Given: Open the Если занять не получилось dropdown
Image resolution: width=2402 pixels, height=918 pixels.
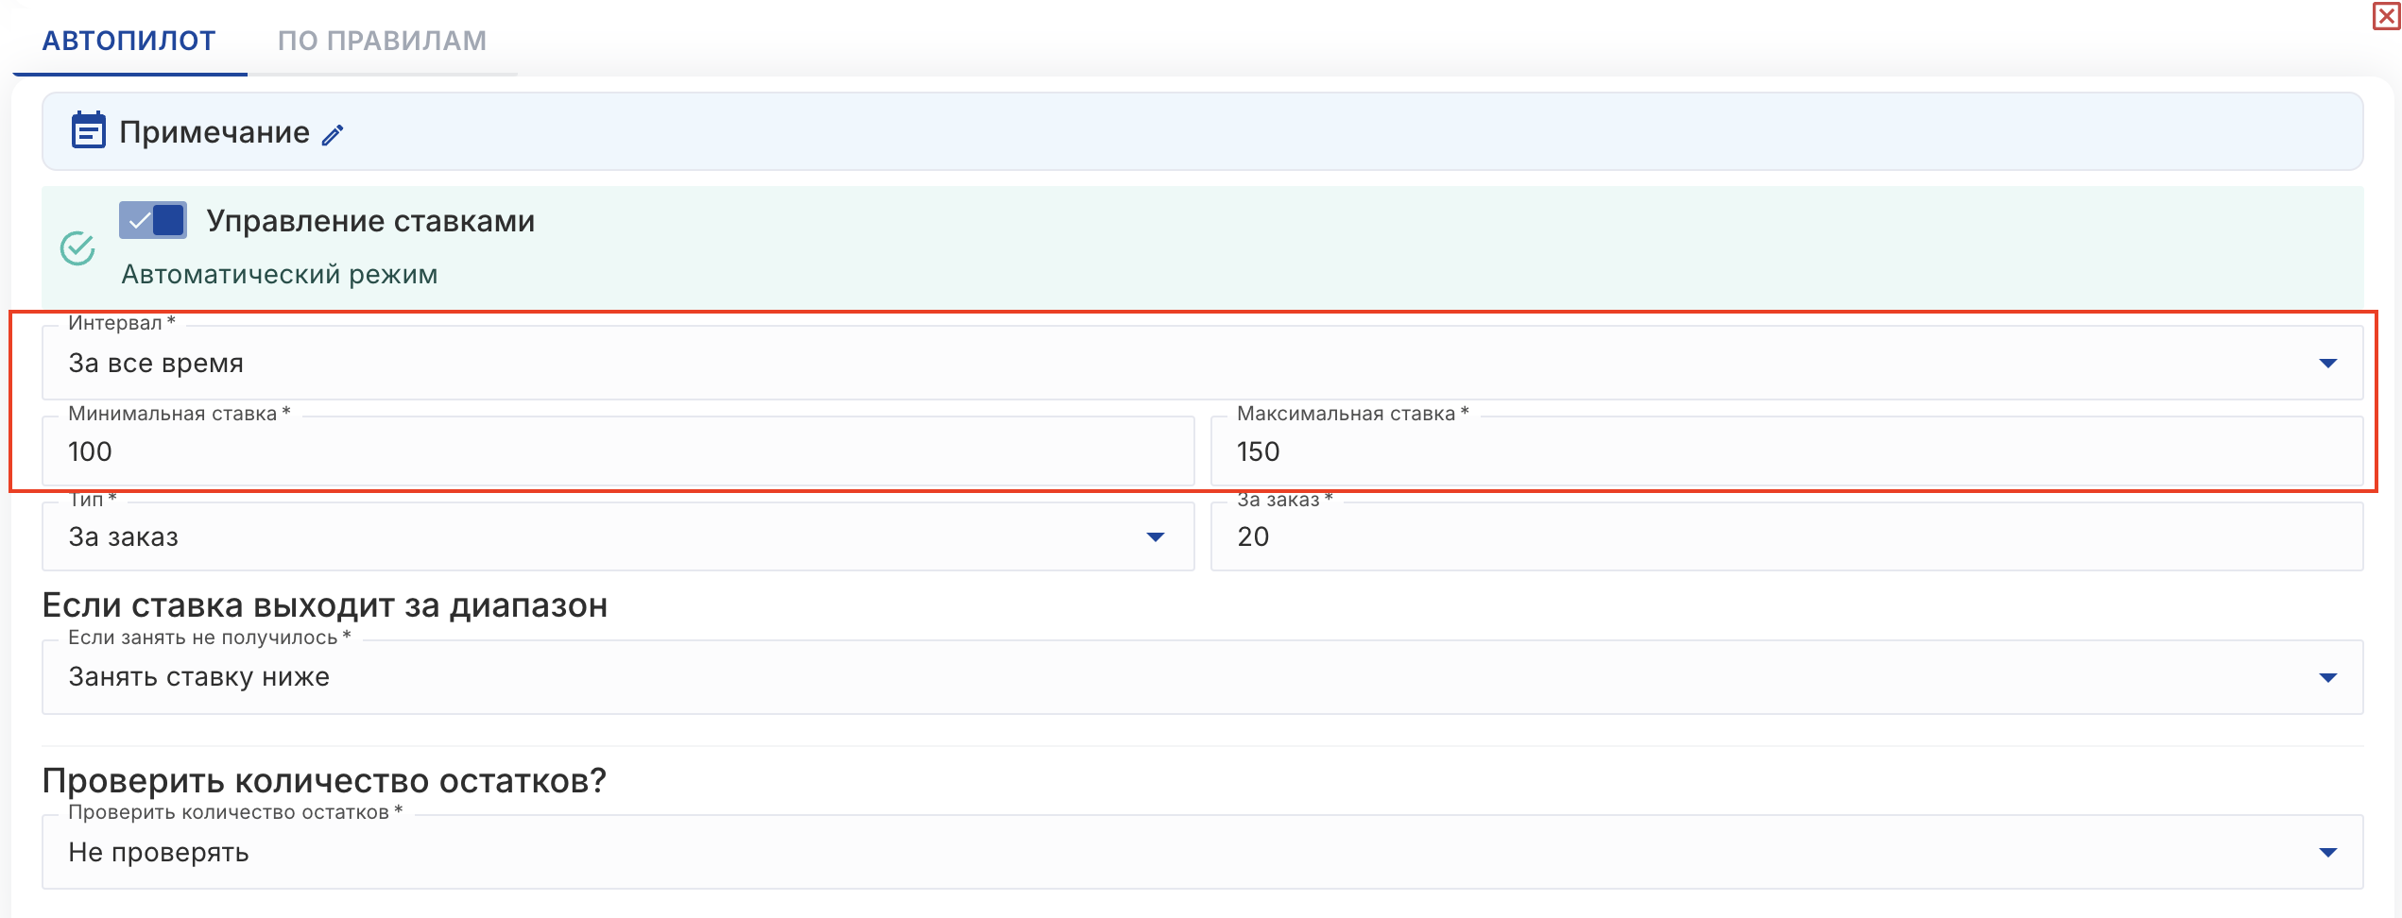Looking at the screenshot, I should [x=1200, y=677].
